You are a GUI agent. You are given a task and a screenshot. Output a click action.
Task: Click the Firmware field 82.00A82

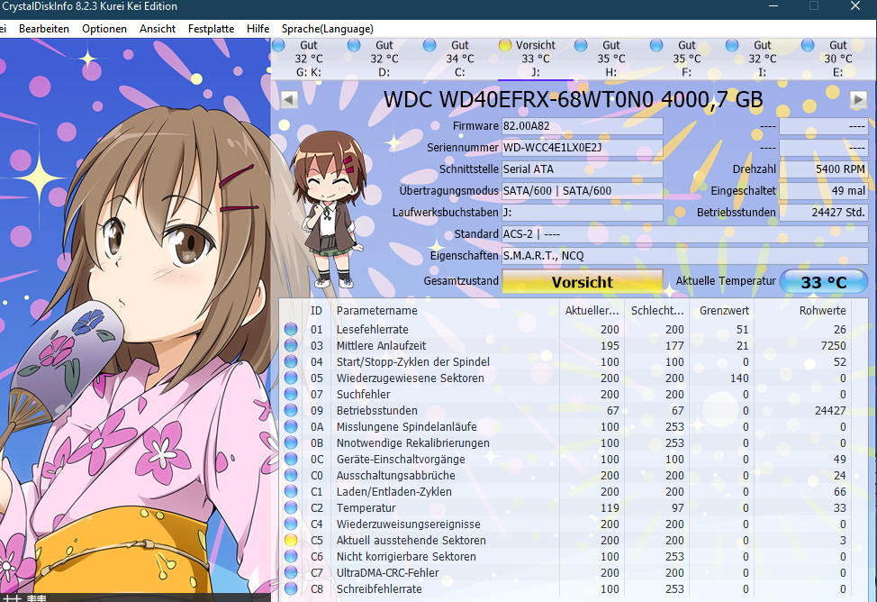pyautogui.click(x=583, y=126)
